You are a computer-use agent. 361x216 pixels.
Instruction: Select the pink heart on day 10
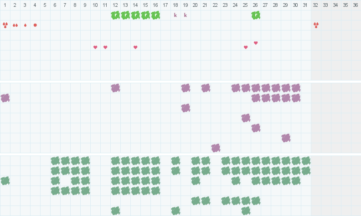(x=95, y=47)
